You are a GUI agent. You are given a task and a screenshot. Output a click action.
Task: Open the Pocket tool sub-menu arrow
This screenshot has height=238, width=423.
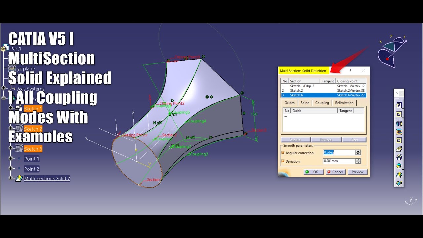coord(403,118)
